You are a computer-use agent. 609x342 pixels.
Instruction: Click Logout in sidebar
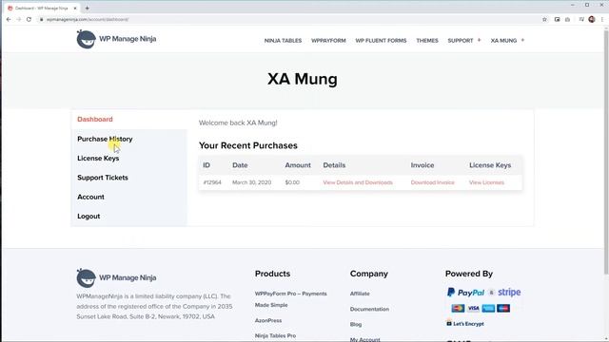point(88,217)
